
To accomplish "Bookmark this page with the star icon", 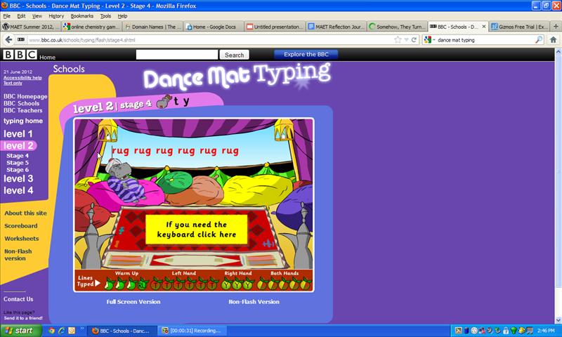I will (398, 40).
